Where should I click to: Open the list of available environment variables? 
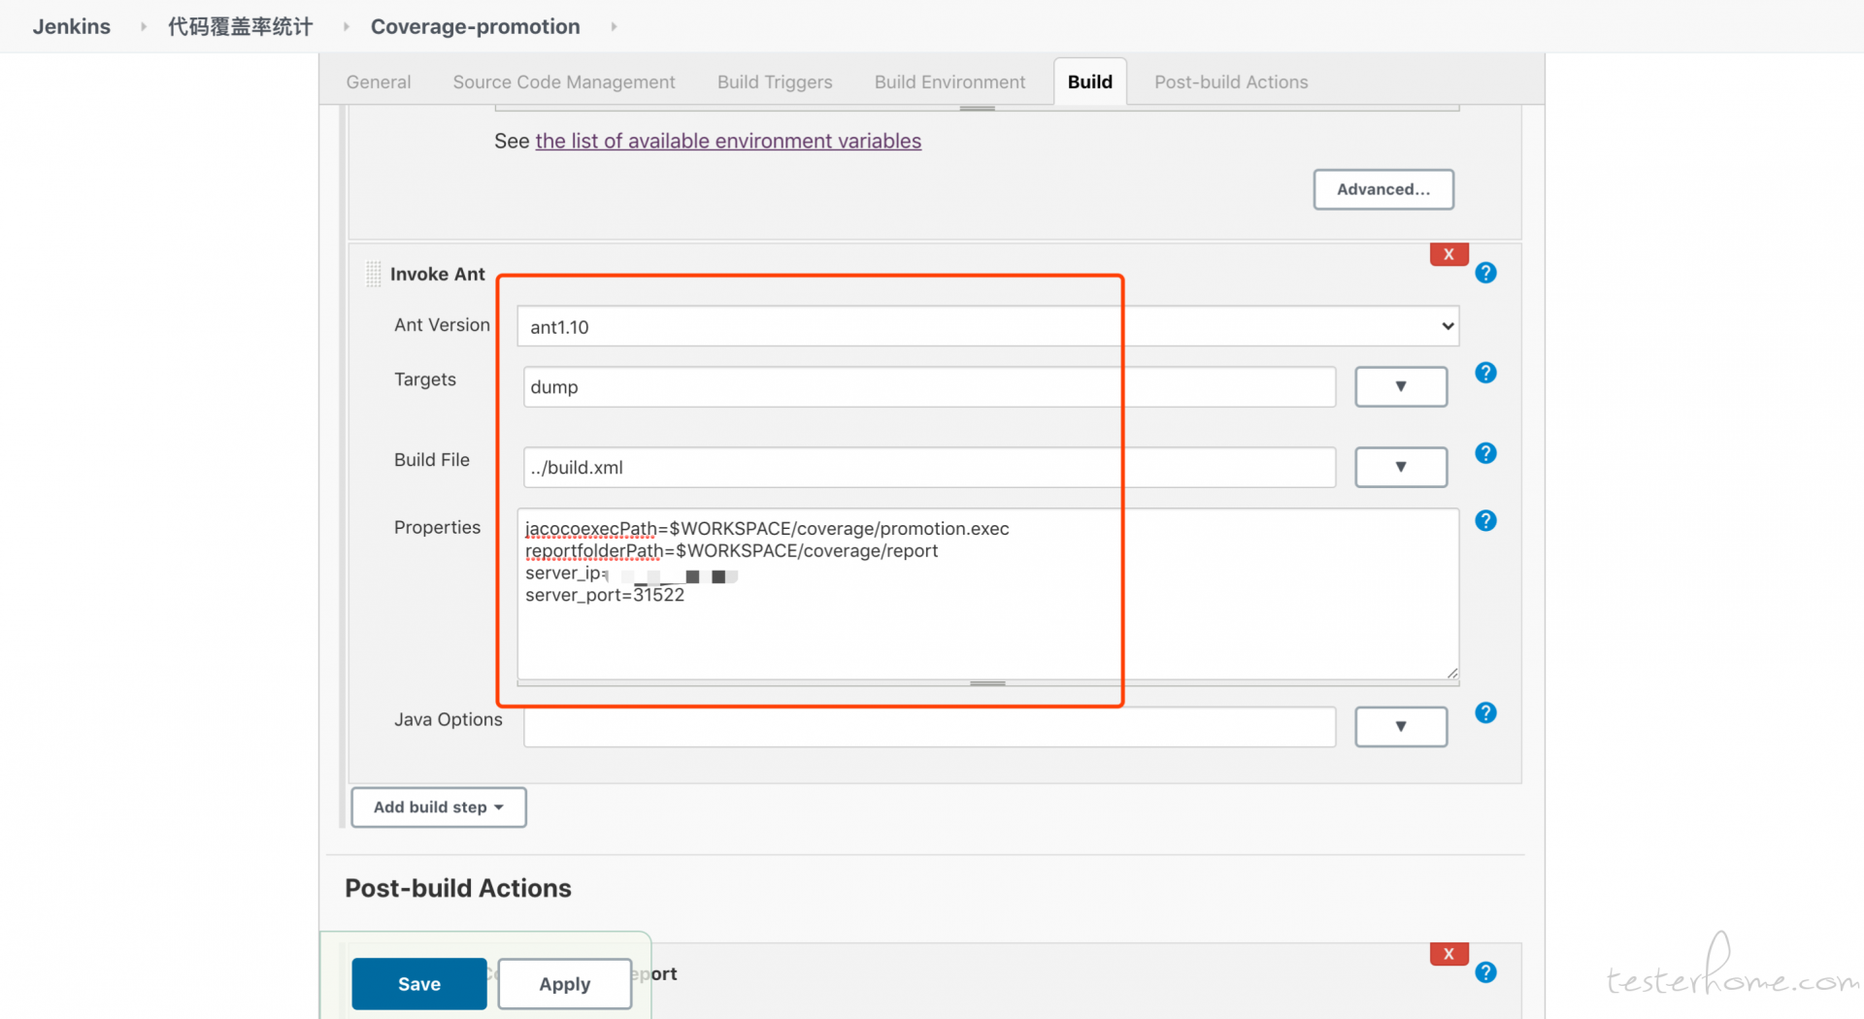(728, 142)
